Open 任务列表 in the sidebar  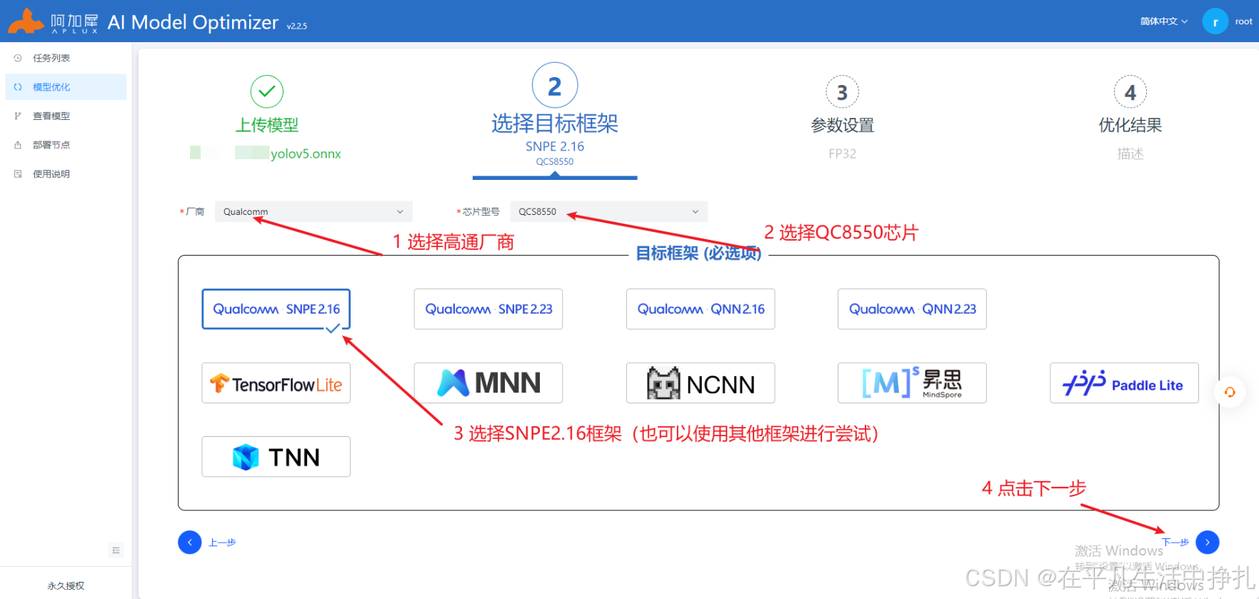[66, 58]
